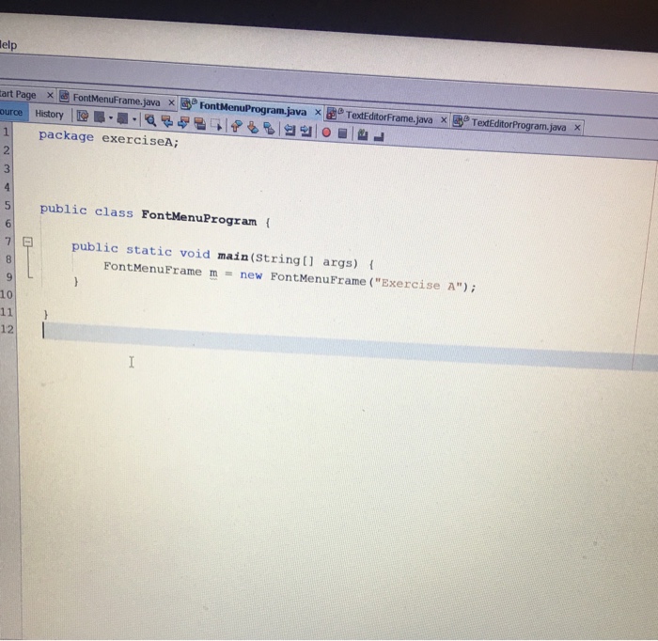Click Shift Line Left icon
The width and height of the screenshot is (658, 641).
tap(290, 130)
